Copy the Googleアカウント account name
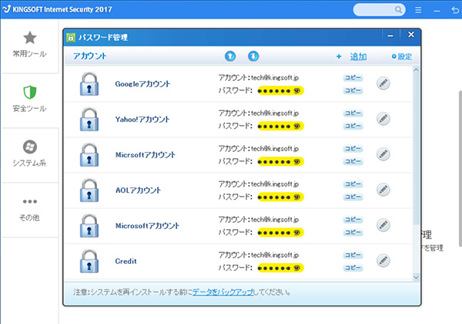This screenshot has height=324, width=462. pyautogui.click(x=353, y=78)
